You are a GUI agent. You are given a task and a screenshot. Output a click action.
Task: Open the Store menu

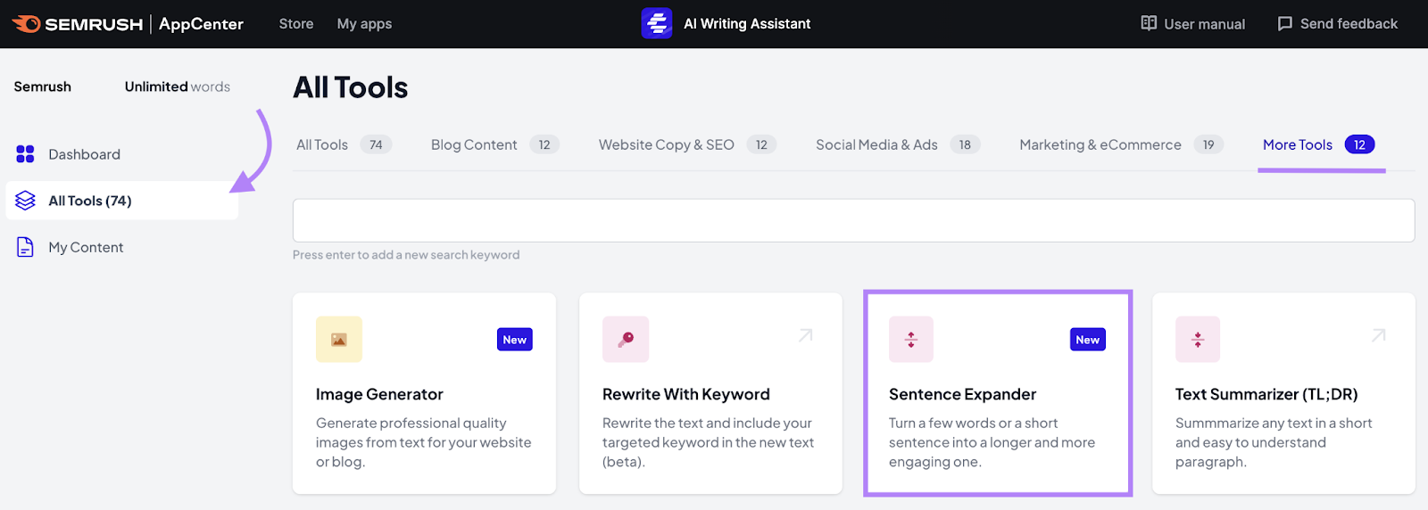[296, 24]
